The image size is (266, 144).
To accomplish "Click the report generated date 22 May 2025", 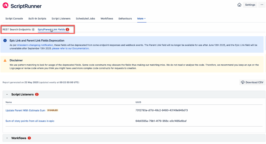I will (x=31, y=82).
